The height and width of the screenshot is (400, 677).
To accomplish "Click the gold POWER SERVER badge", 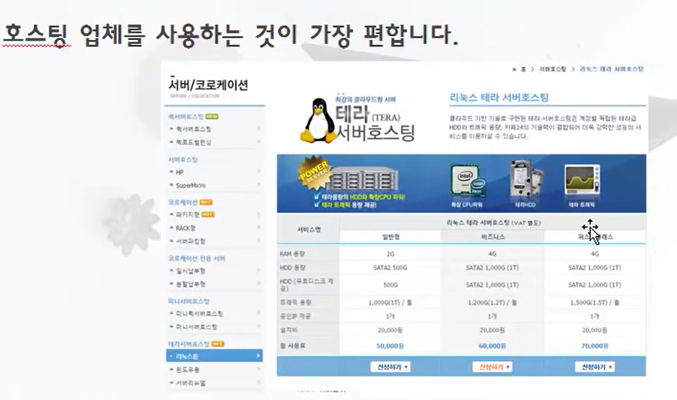I will pos(315,173).
